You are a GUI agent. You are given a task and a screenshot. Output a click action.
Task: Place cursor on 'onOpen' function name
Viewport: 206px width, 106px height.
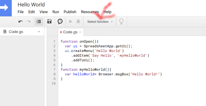click(86, 41)
